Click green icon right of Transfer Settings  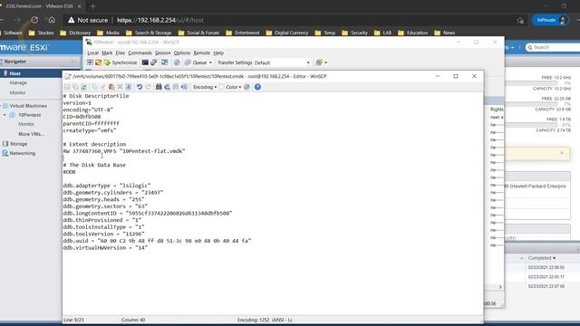point(319,62)
